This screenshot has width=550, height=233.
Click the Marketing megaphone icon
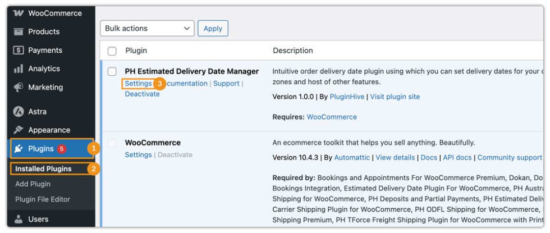[x=18, y=87]
